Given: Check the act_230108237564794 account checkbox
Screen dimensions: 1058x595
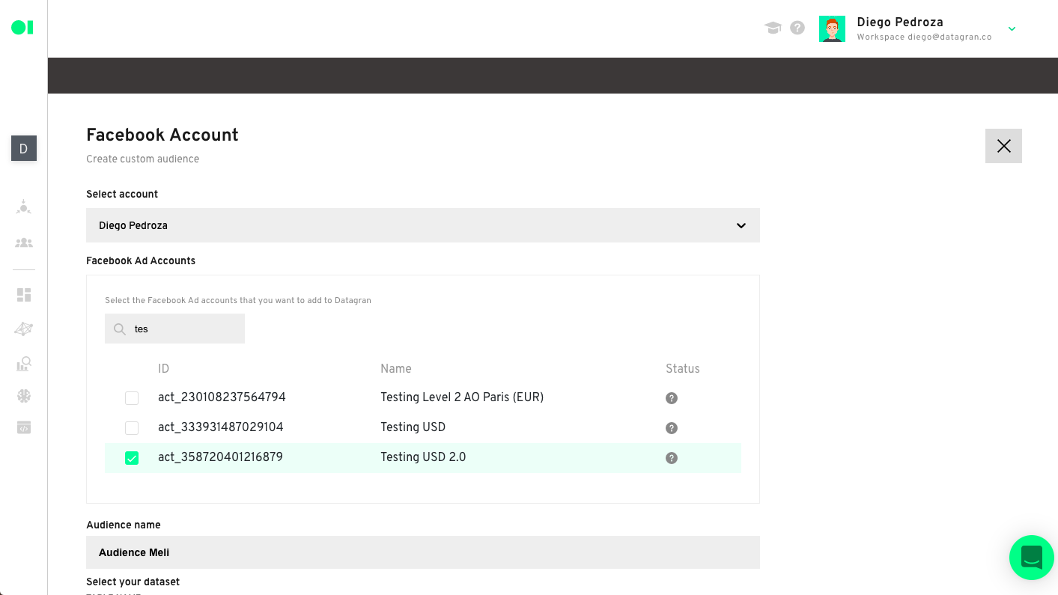Looking at the screenshot, I should (132, 398).
